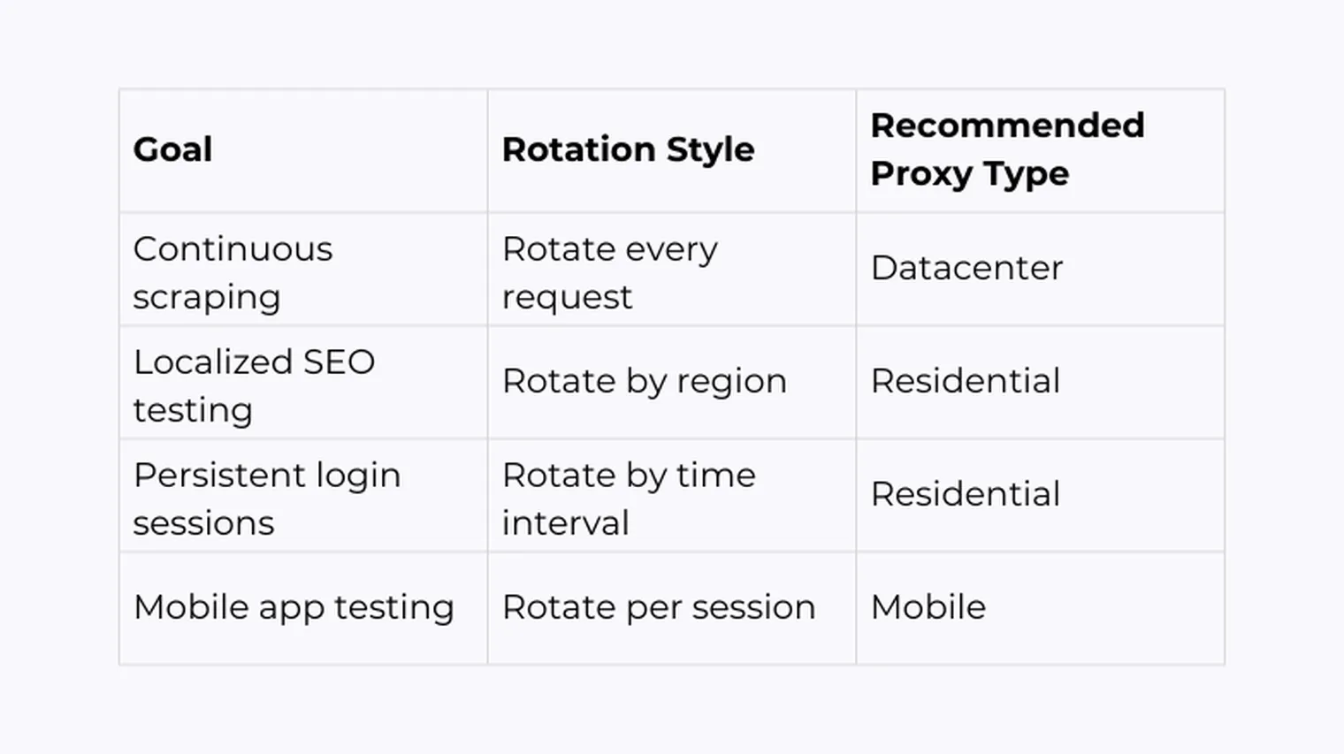
Task: Select the Continuous scraping cell
Action: click(303, 270)
